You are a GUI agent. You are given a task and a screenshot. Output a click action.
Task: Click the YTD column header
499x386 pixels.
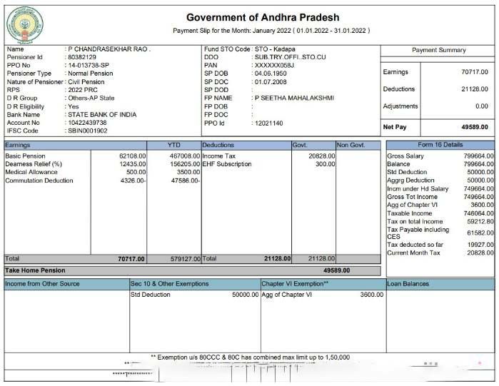[x=173, y=145]
